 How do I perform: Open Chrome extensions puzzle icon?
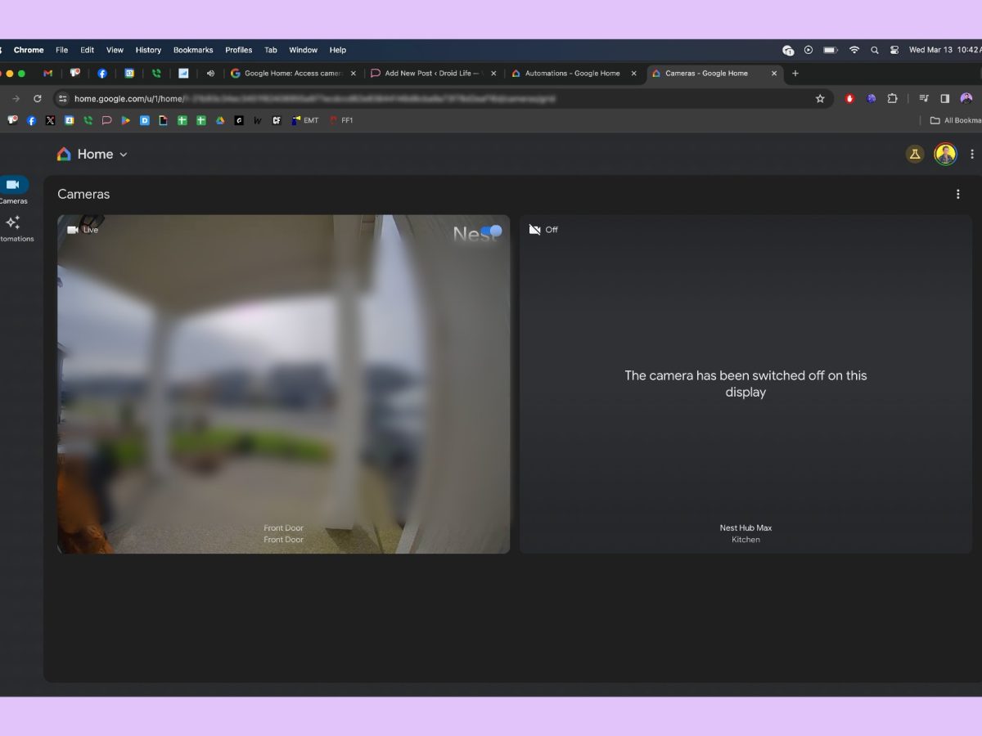coord(893,99)
